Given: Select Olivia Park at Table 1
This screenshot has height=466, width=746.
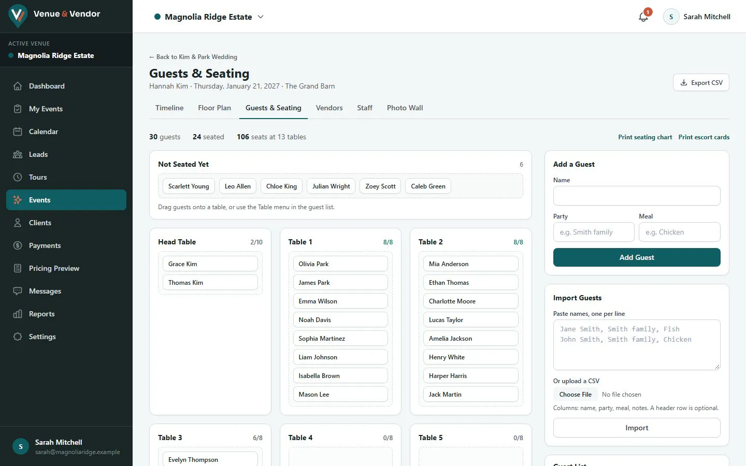Looking at the screenshot, I should pyautogui.click(x=340, y=264).
